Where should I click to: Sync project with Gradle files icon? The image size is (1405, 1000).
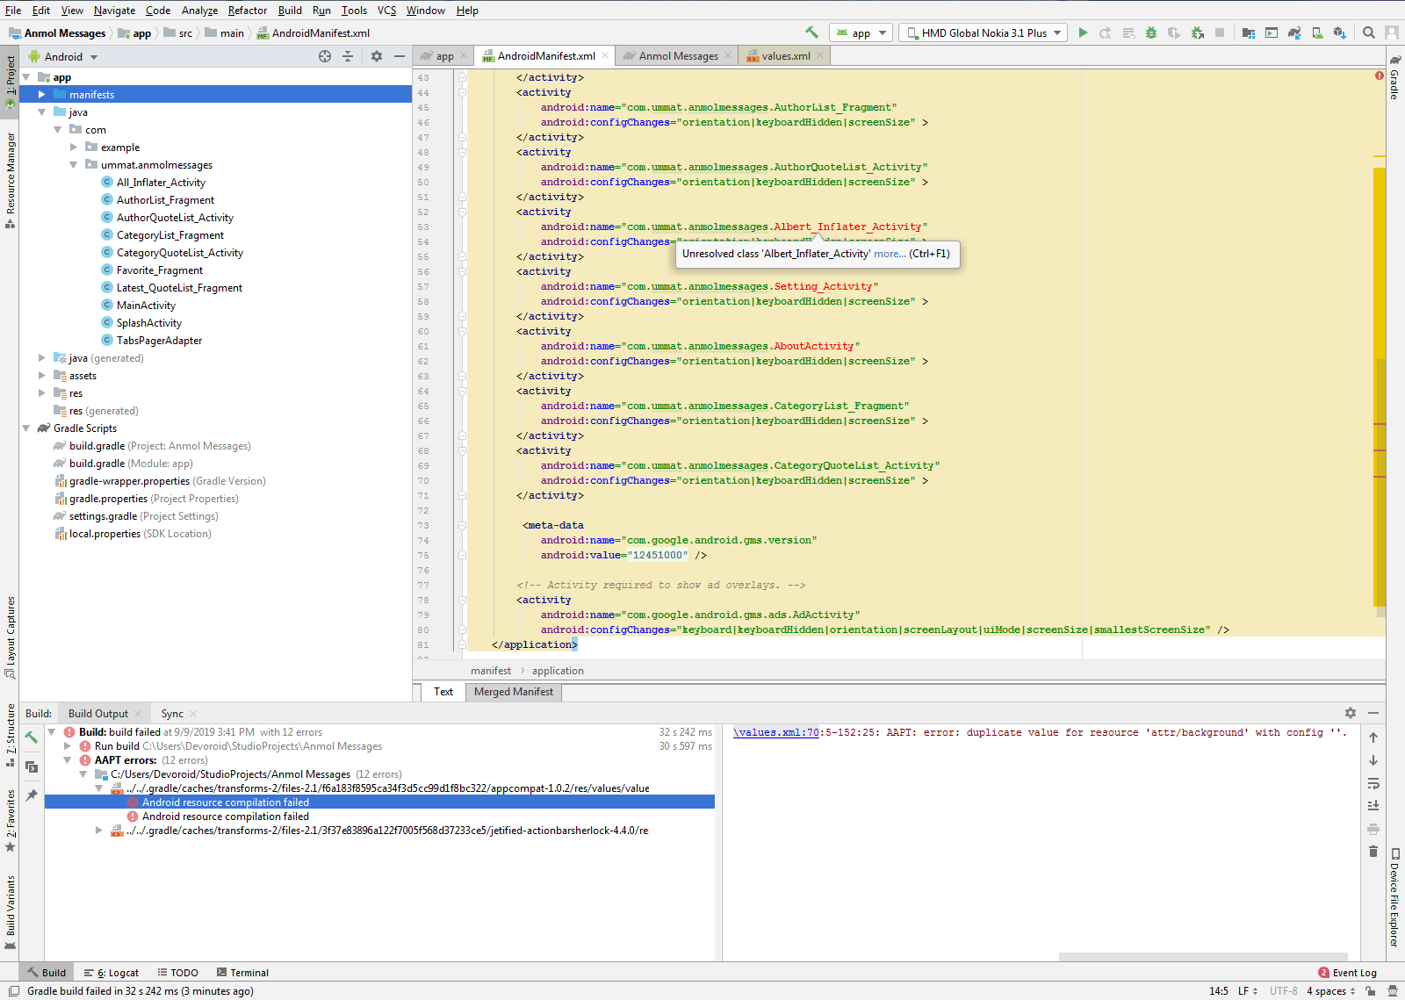coord(1295,32)
